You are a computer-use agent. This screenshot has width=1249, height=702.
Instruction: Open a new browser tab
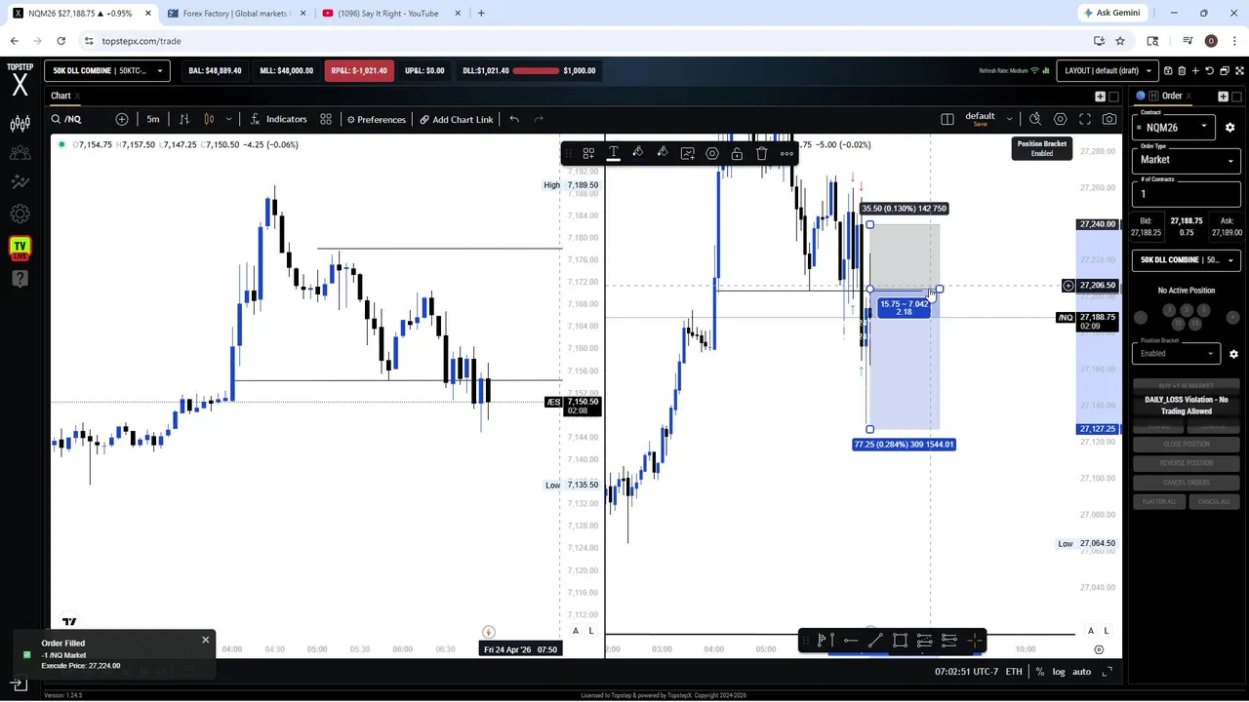[481, 14]
